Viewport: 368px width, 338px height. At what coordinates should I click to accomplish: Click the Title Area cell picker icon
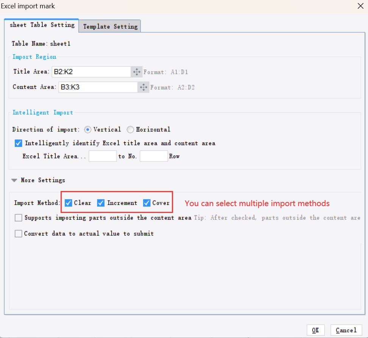[137, 72]
